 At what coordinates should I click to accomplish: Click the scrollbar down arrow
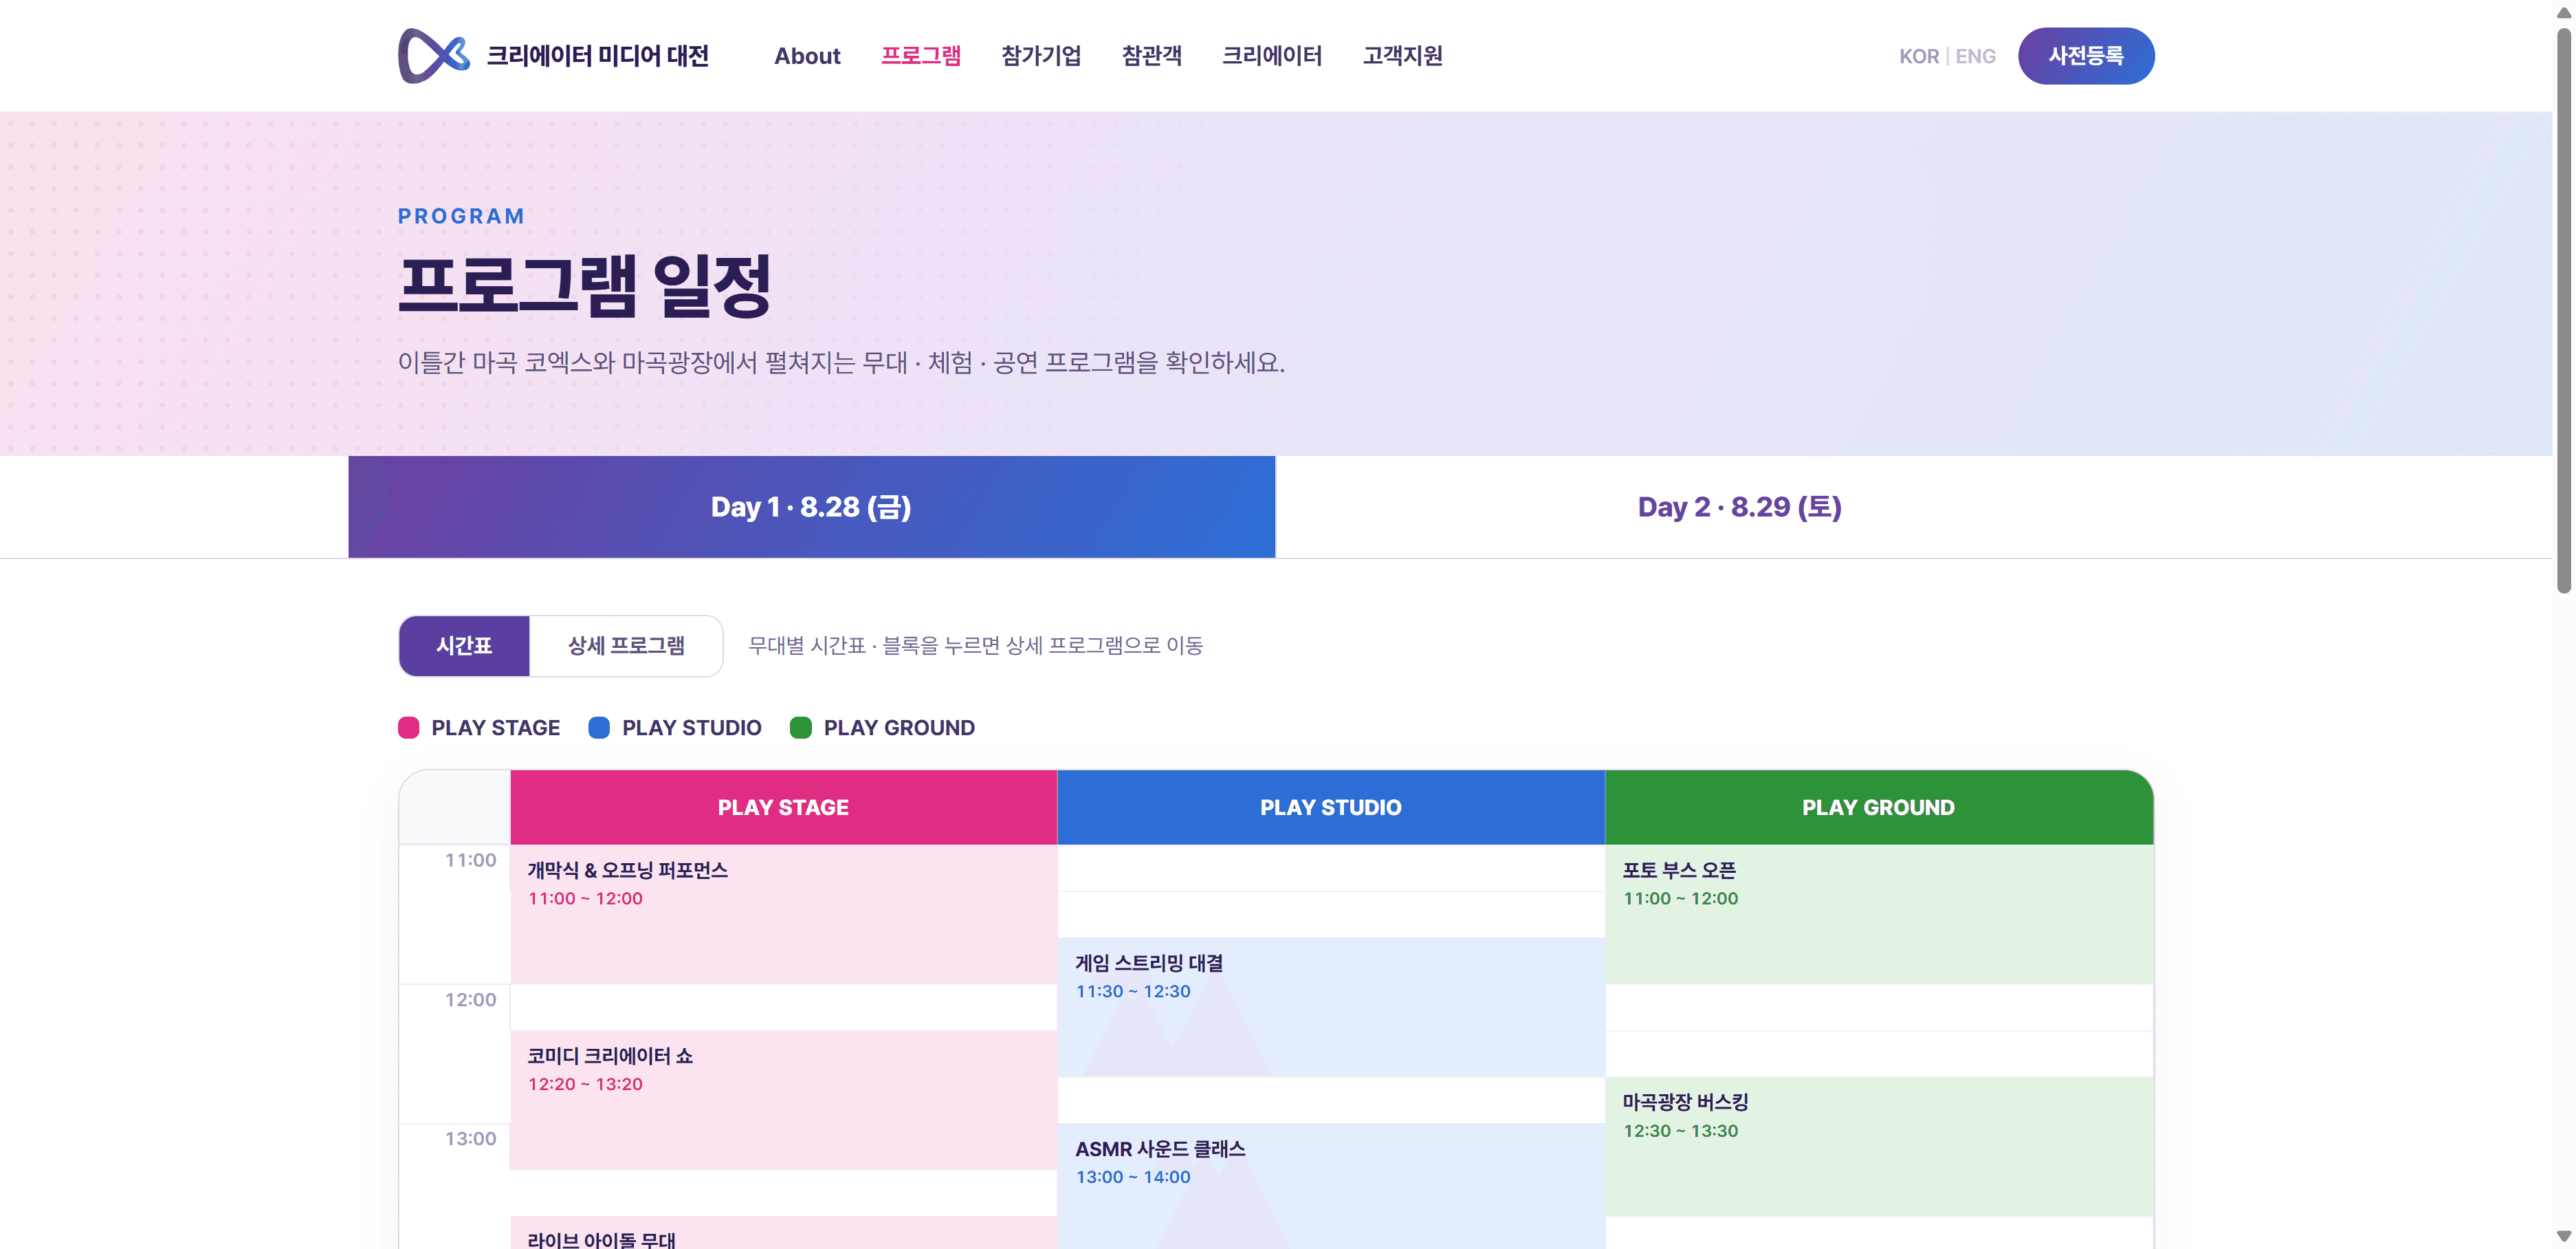tap(2564, 1236)
